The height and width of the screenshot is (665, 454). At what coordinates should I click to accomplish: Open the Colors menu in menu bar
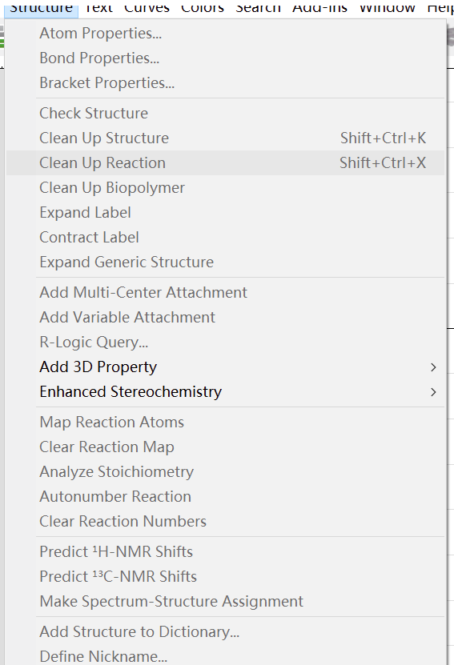point(203,8)
